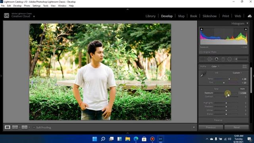Screen dimensions: 254x143
Task: Open the Window menu
Action: [x=62, y=6]
